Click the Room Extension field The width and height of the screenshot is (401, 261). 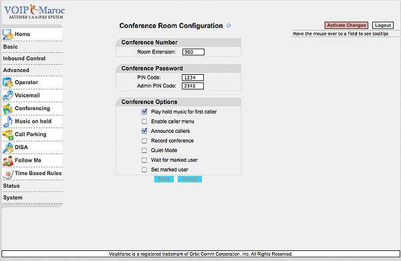point(193,52)
